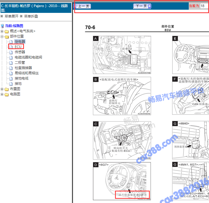Click diagram G <4M41, 6G7> engine ECU
The height and width of the screenshot is (203, 209).
point(191,181)
